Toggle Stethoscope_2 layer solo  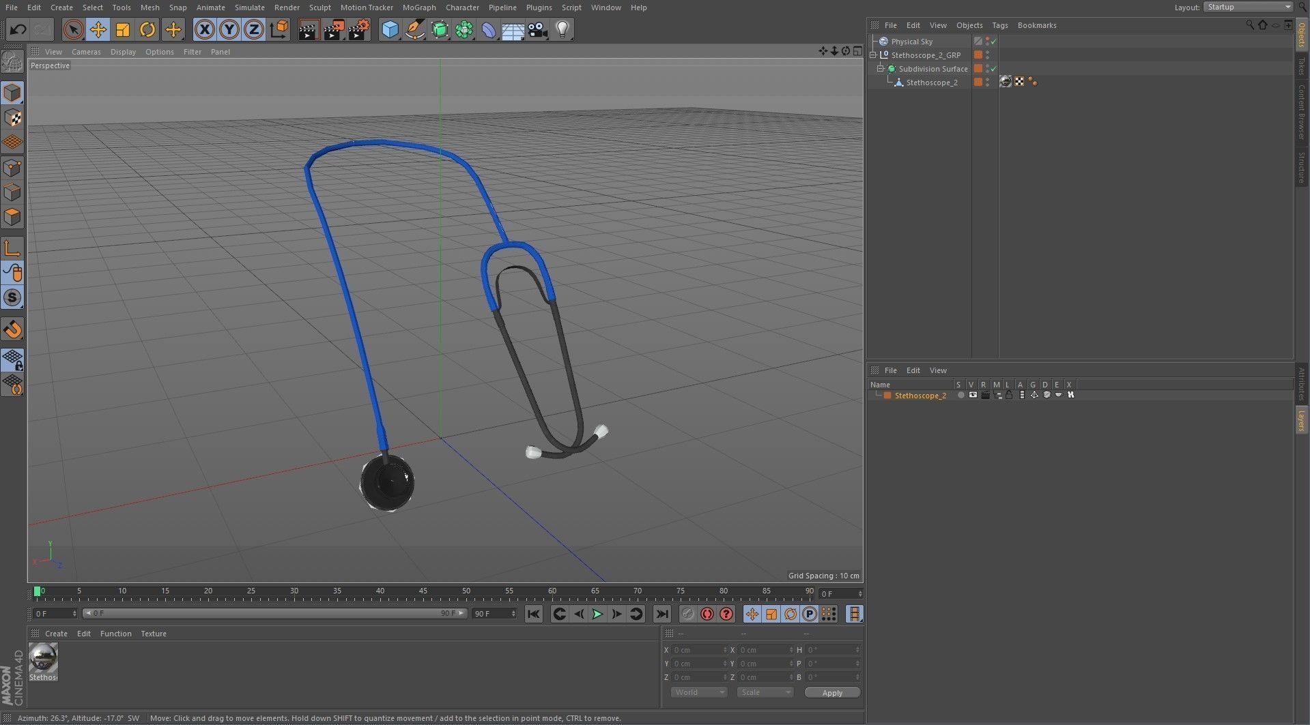(960, 396)
